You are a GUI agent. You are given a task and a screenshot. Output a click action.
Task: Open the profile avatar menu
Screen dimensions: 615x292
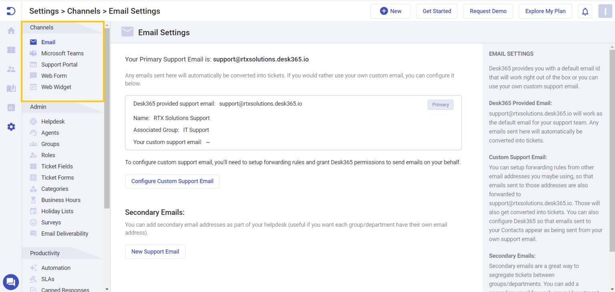(x=605, y=11)
